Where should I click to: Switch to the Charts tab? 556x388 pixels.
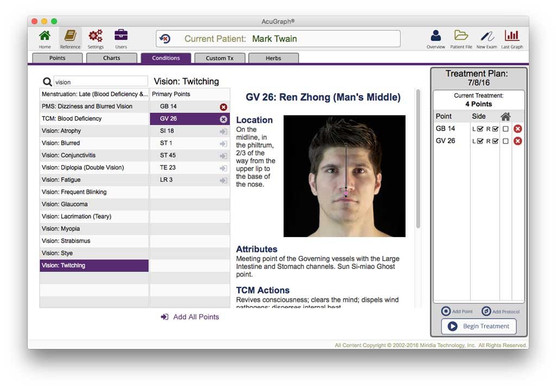tap(112, 58)
